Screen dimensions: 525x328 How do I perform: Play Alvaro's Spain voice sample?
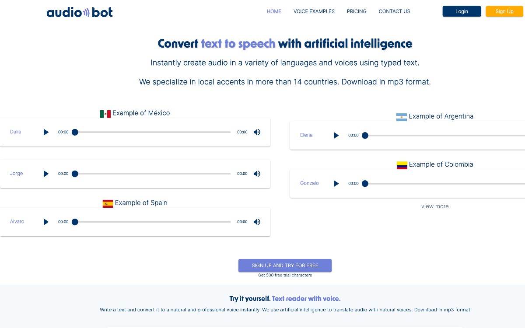46,222
